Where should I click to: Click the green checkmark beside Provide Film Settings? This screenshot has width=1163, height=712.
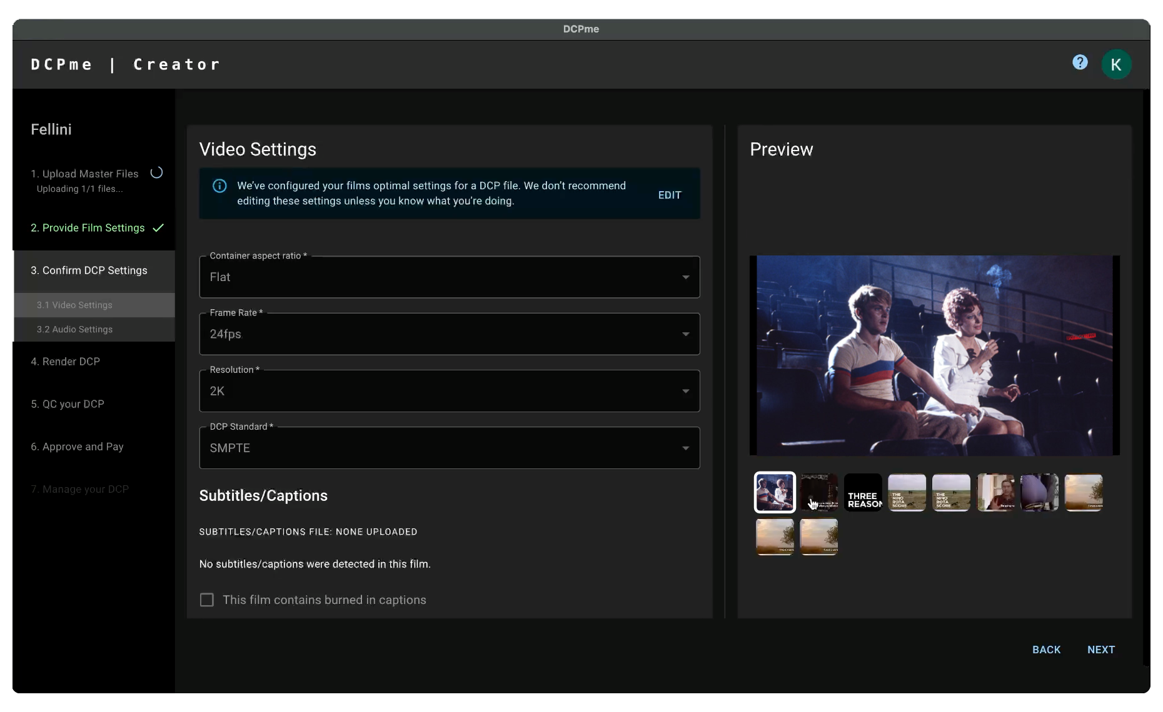(x=158, y=228)
